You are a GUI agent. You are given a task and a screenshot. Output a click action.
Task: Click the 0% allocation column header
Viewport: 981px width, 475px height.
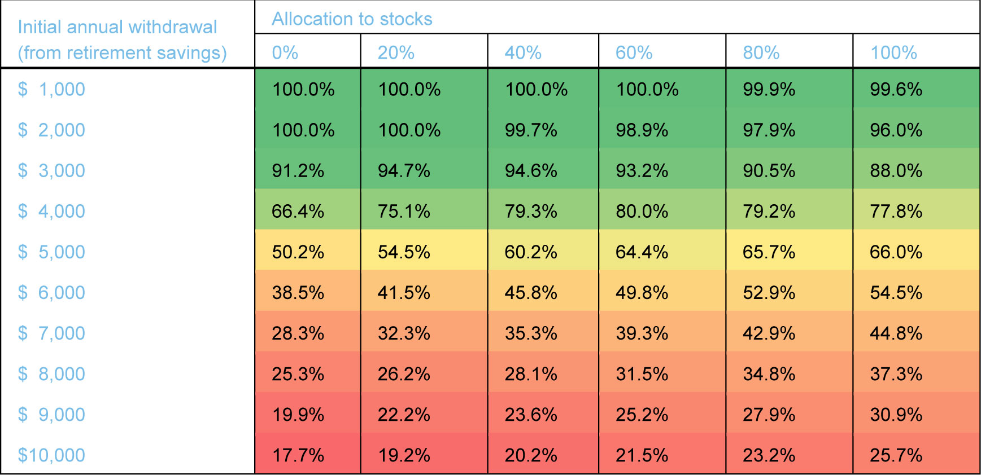[x=285, y=52]
